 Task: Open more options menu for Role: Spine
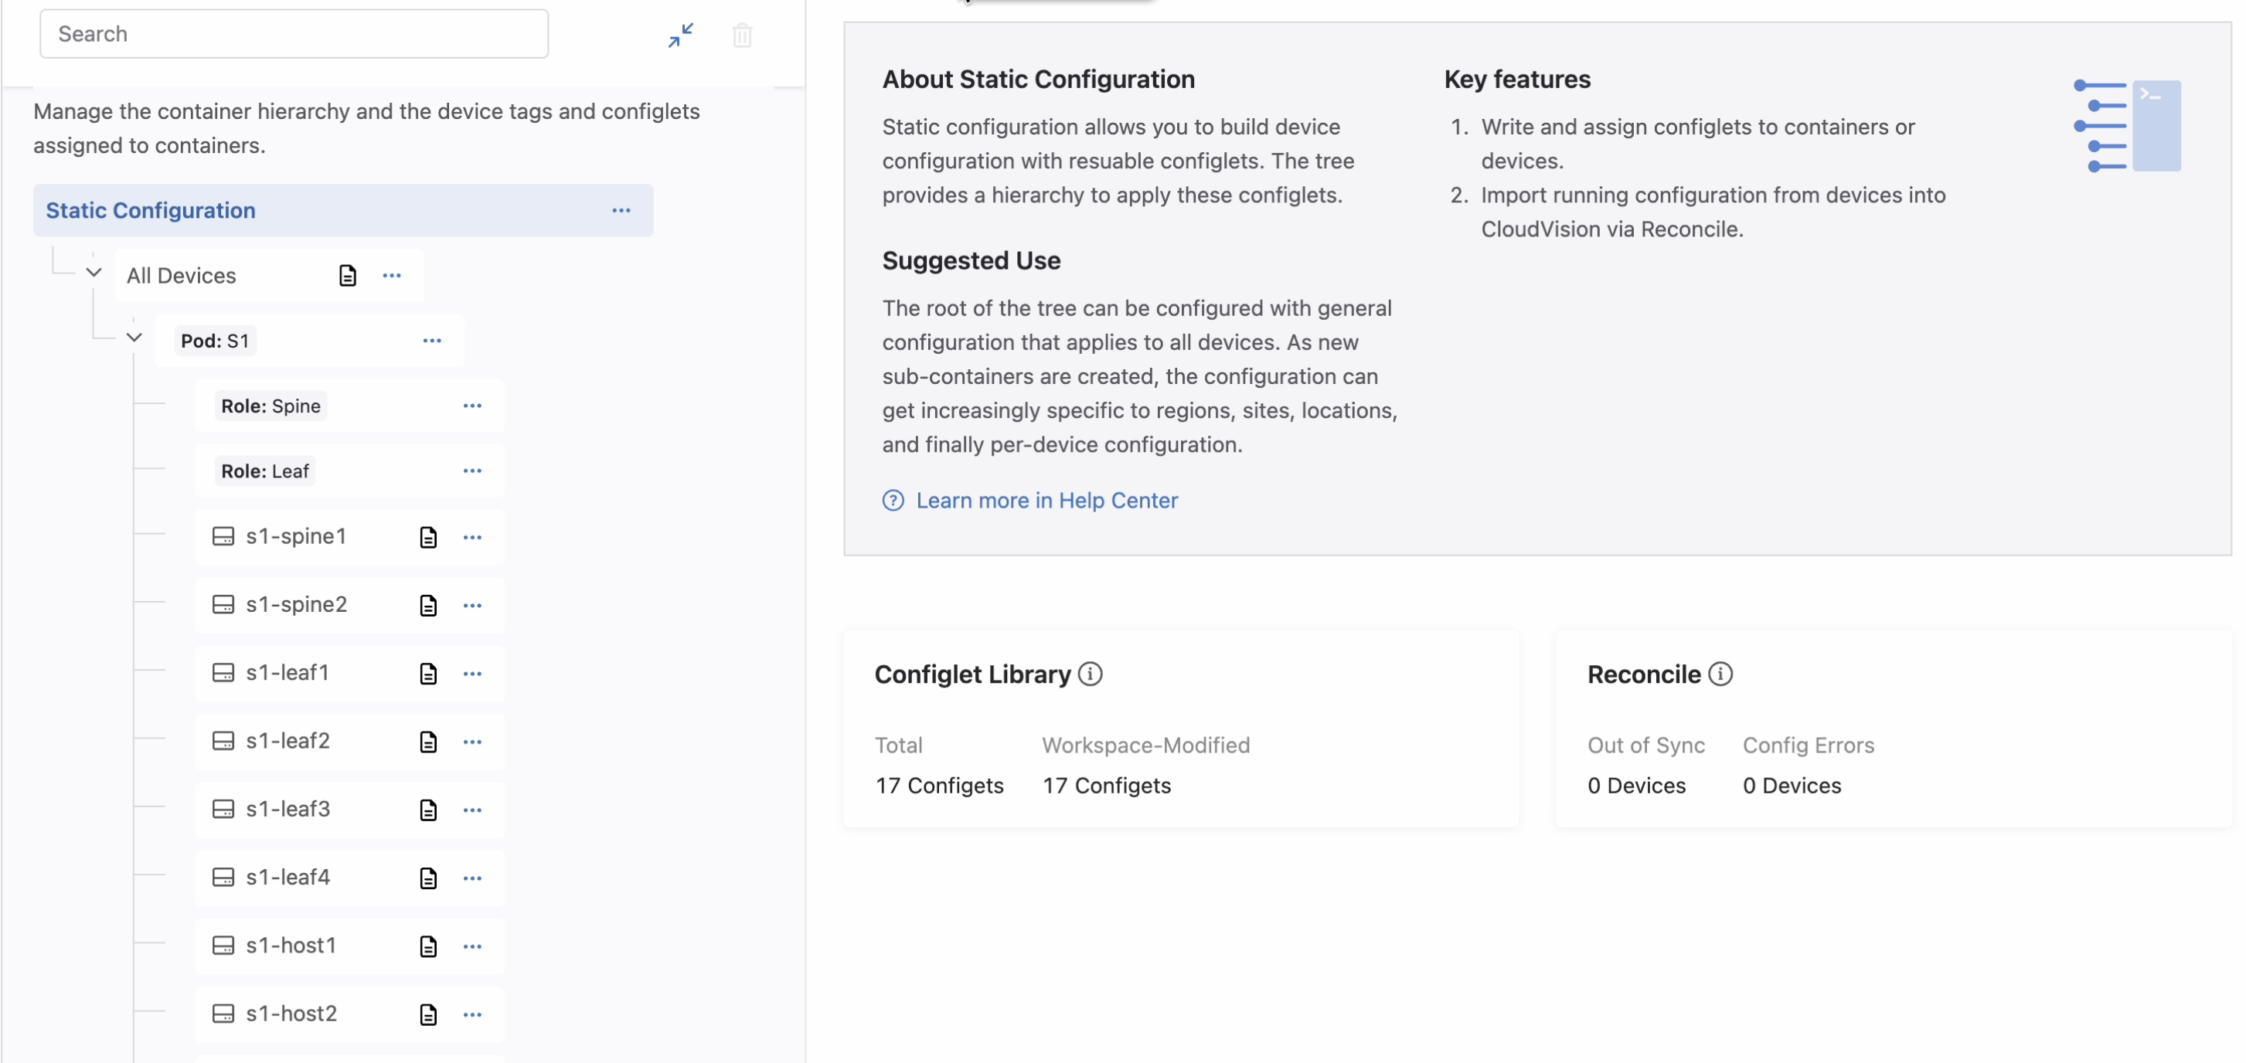(x=471, y=406)
